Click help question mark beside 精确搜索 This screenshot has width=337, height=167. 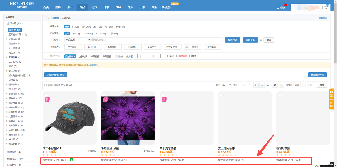click(x=261, y=40)
